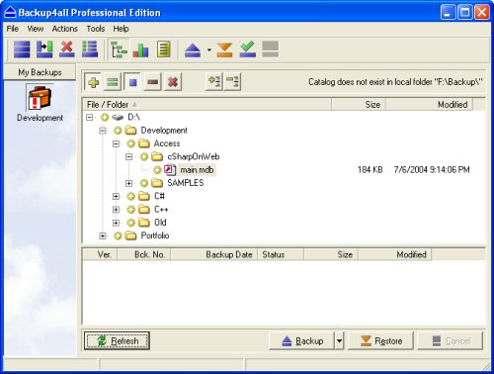Viewport: 494px width, 374px height.
Task: Open the File menu
Action: point(13,29)
